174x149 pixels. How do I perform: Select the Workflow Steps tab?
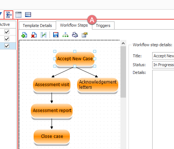[x=74, y=25]
